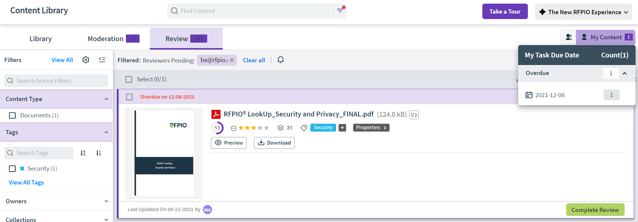Click the search magnifier in Find Content
The width and height of the screenshot is (638, 222).
pyautogui.click(x=174, y=11)
